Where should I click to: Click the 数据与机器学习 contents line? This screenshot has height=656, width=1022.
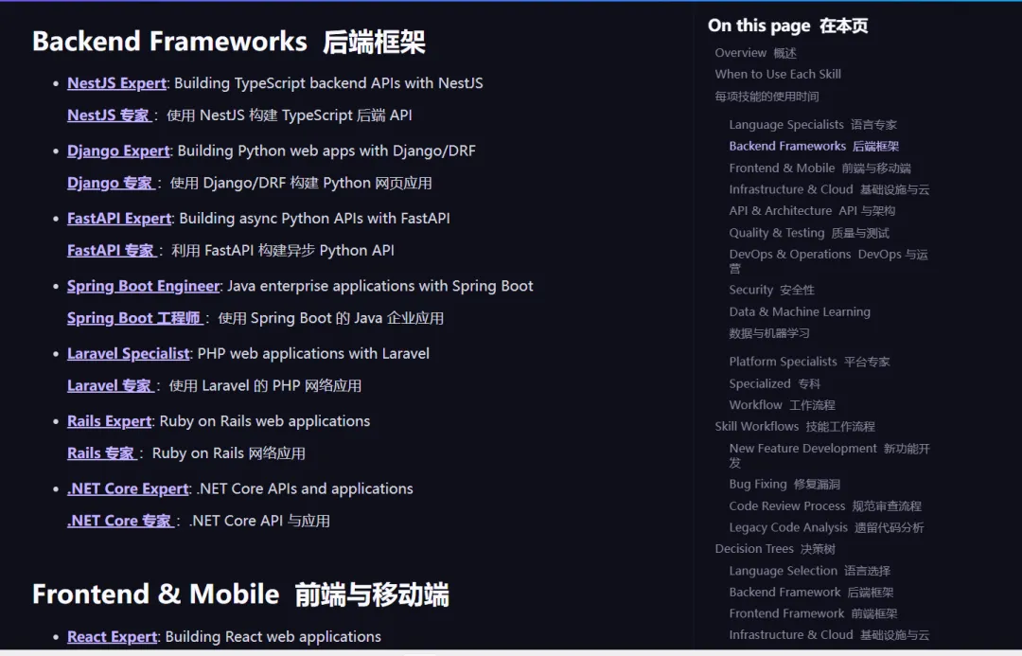769,334
